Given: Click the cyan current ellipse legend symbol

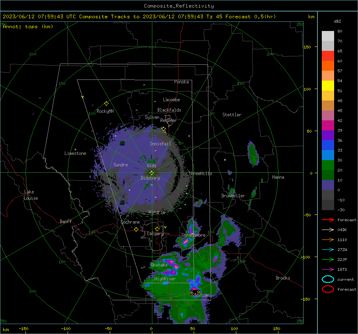Looking at the screenshot, I should pos(328,279).
